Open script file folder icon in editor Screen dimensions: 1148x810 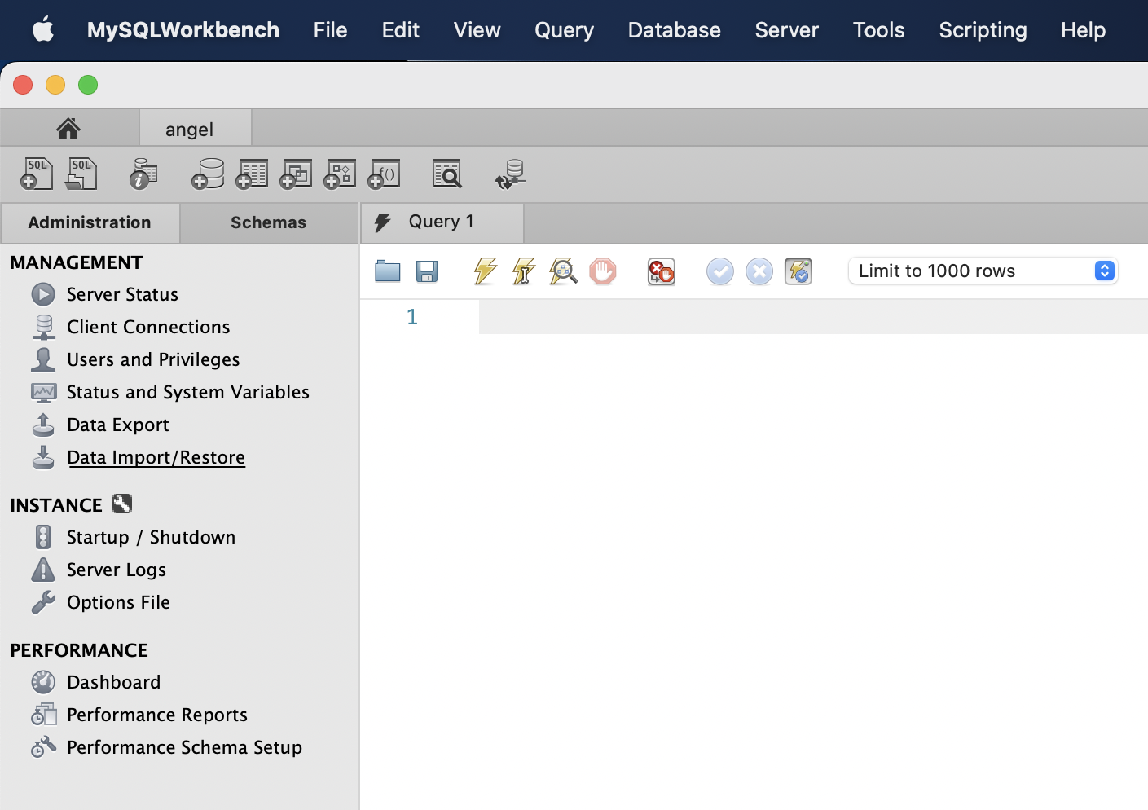tap(388, 271)
